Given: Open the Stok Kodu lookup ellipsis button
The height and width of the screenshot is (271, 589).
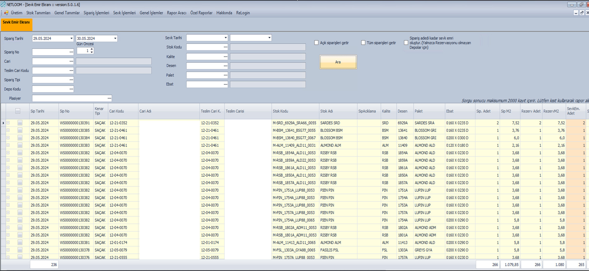Looking at the screenshot, I should coord(225,47).
